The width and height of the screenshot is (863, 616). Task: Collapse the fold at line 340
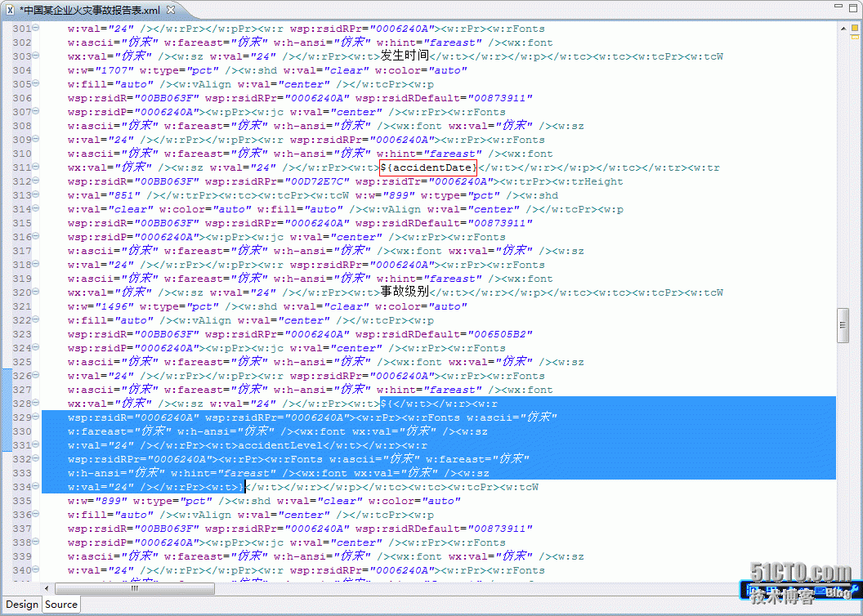[x=36, y=569]
